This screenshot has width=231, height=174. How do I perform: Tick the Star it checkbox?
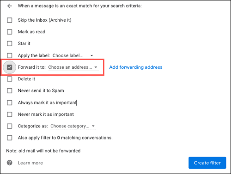coord(10,43)
